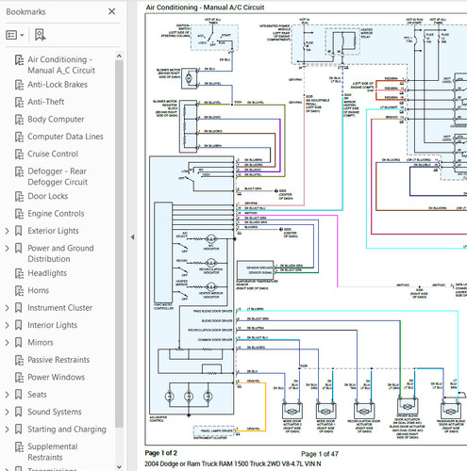467x471 pixels.
Task: Click the Interior Lights bookmark icon
Action: click(19, 325)
